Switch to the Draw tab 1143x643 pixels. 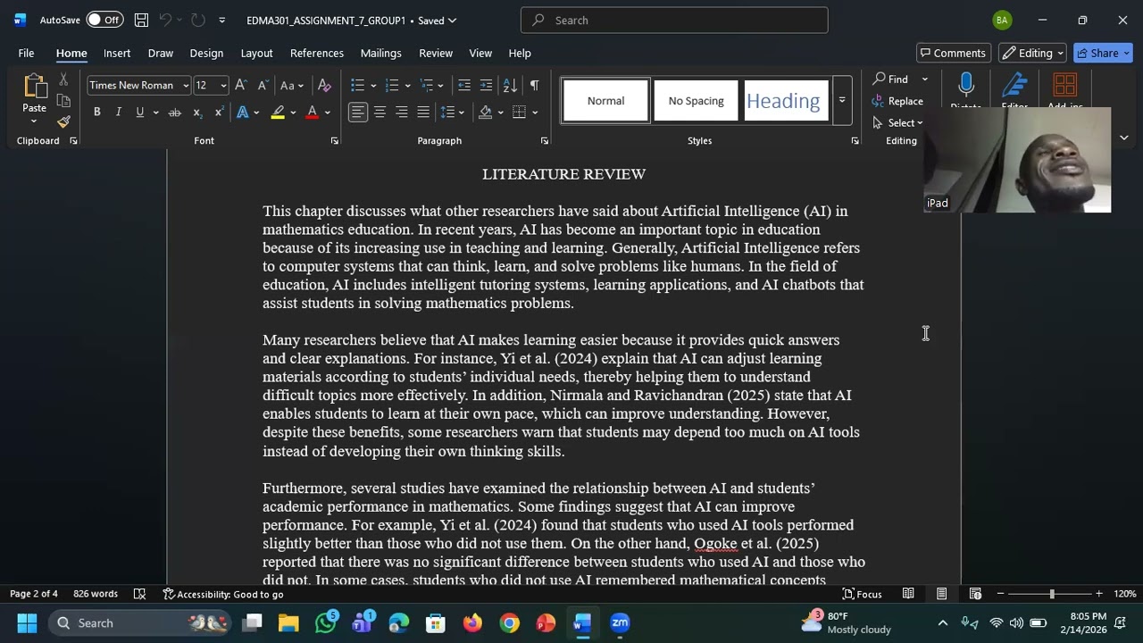(161, 53)
